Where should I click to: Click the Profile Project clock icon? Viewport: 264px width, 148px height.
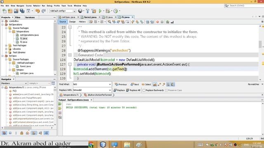pos(115,11)
